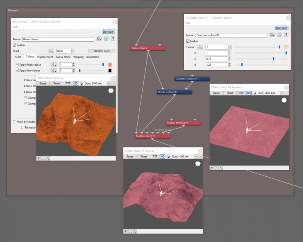This screenshot has height=242, width=303.
Task: Click Seed value stepper arrows
Action: click(73, 51)
